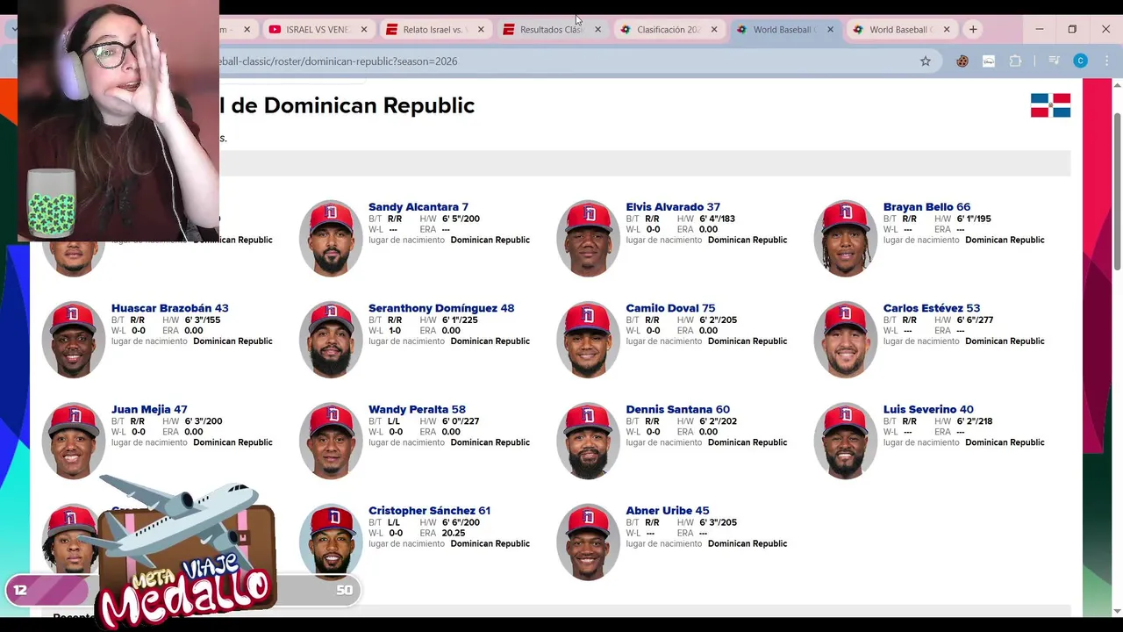Screen dimensions: 1123x632
Task: Click Wandy Peralta's headshot photo
Action: point(331,441)
